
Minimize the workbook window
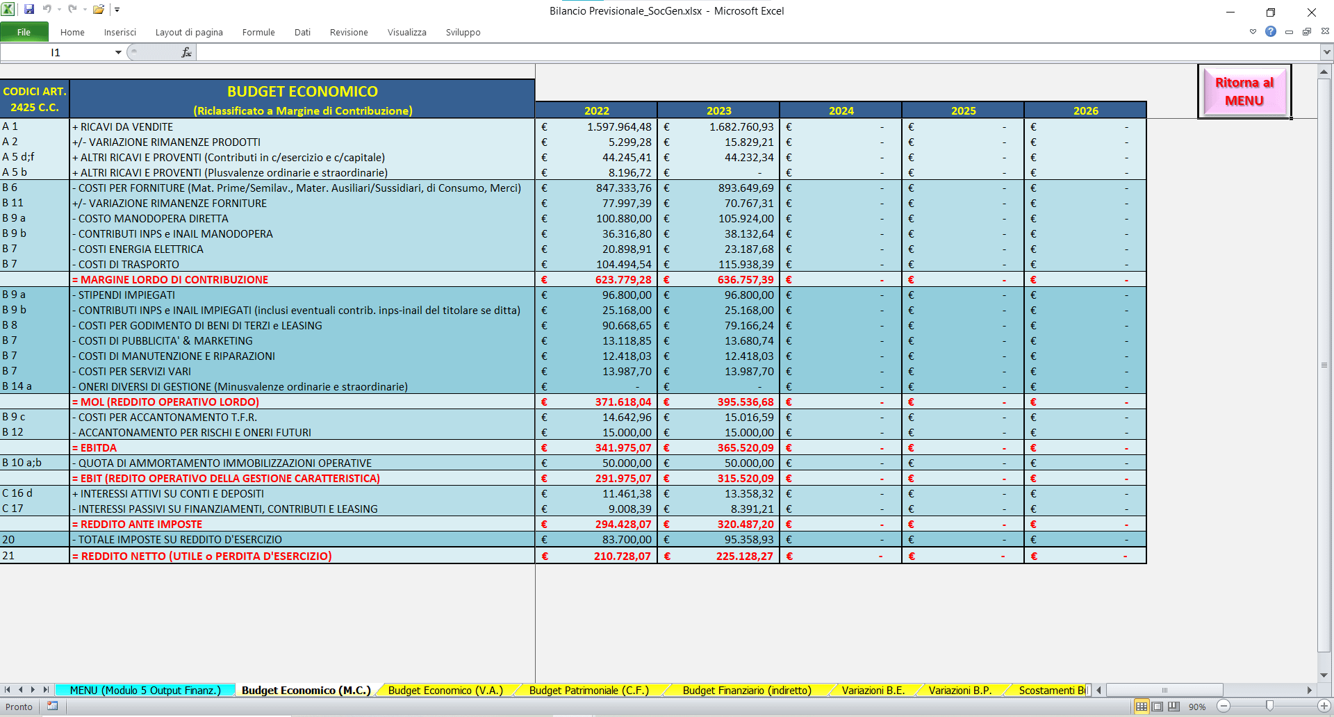[x=1289, y=32]
